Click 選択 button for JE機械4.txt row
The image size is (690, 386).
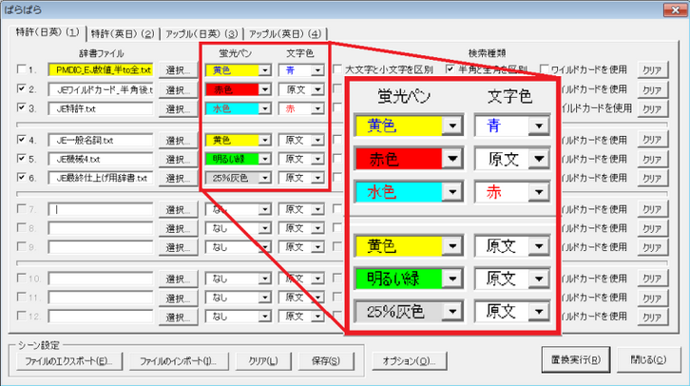pos(177,159)
